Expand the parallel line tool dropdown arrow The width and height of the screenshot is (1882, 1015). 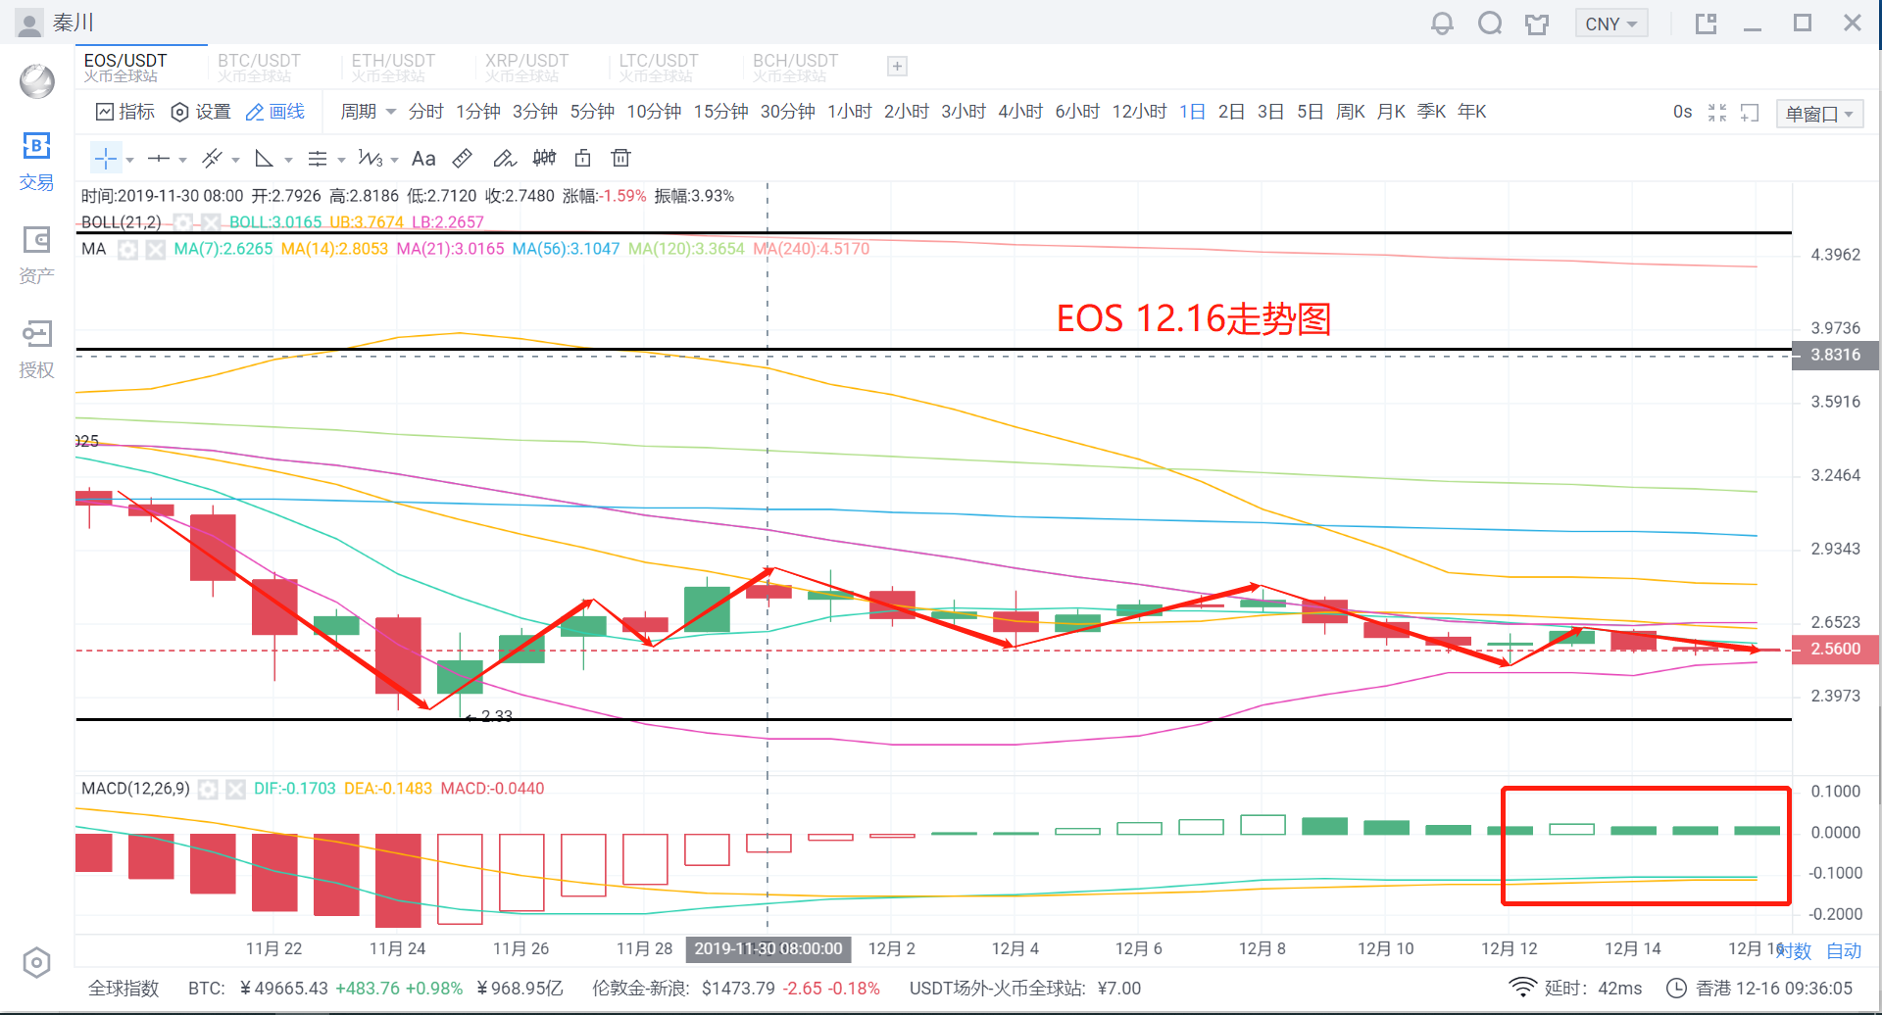235,160
